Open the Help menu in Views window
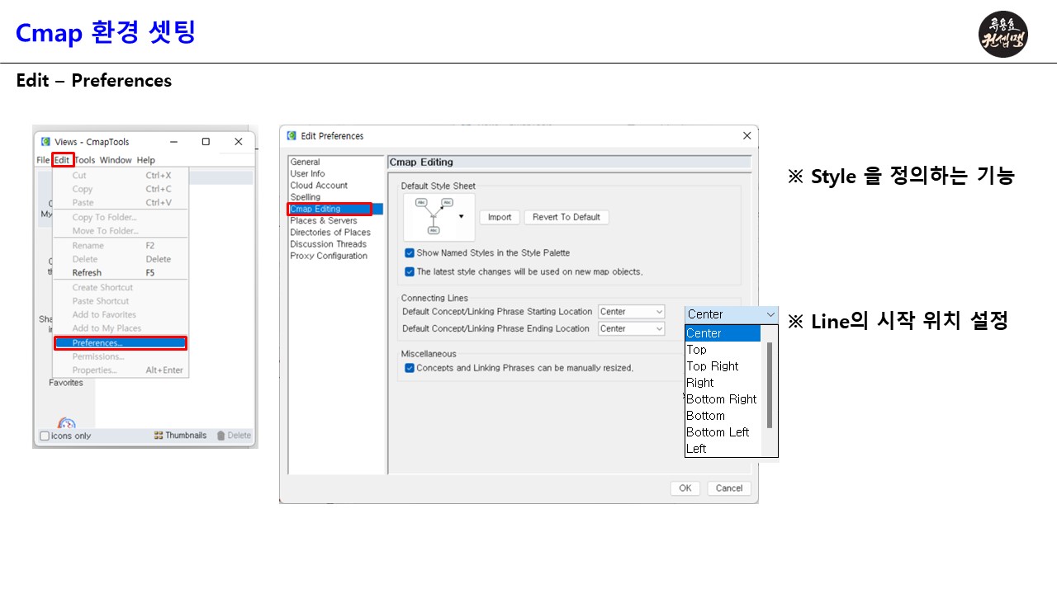Image resolution: width=1057 pixels, height=594 pixels. pos(145,160)
